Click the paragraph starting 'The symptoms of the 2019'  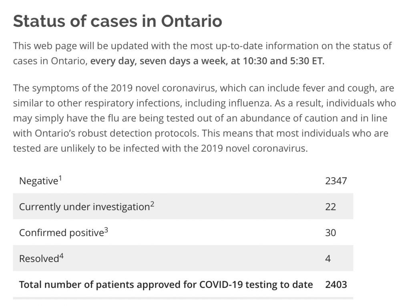coord(204,118)
